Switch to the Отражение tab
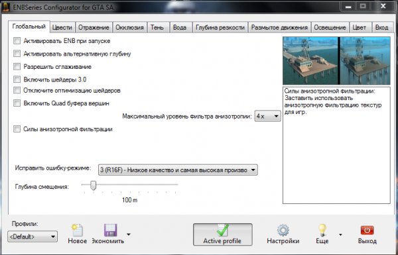 pos(94,27)
